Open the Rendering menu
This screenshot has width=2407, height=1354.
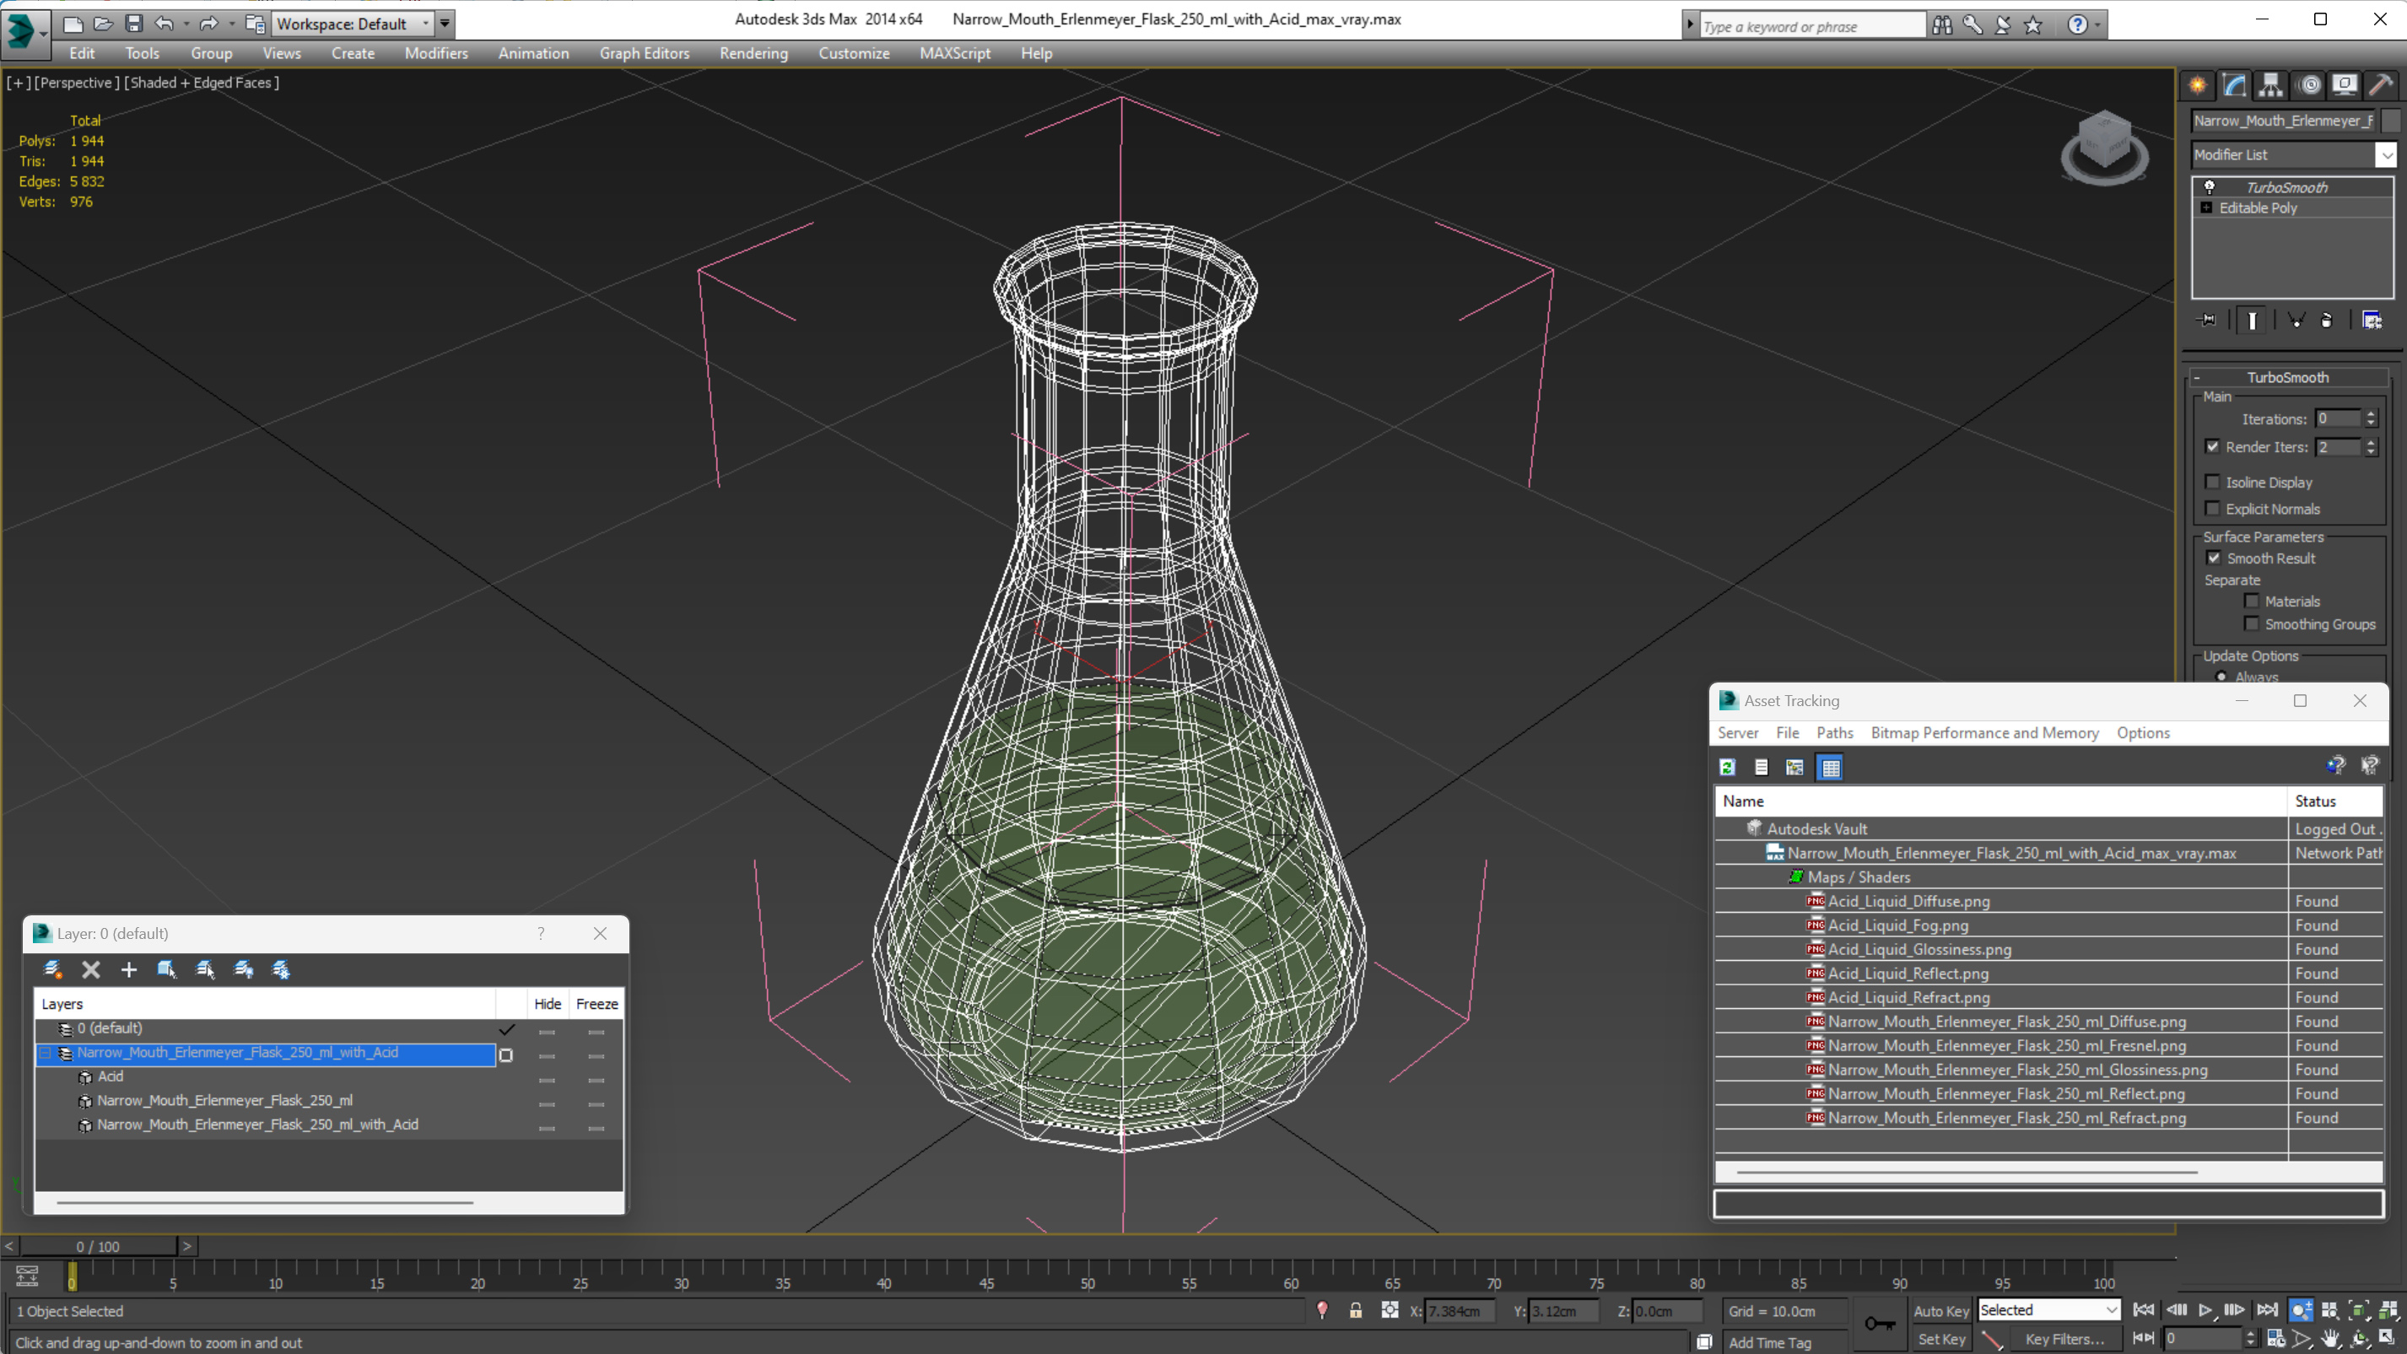click(x=753, y=53)
